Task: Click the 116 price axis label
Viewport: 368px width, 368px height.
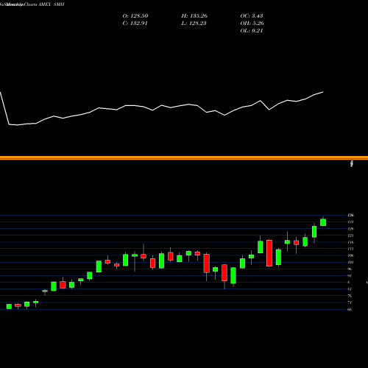Action: pos(350,242)
